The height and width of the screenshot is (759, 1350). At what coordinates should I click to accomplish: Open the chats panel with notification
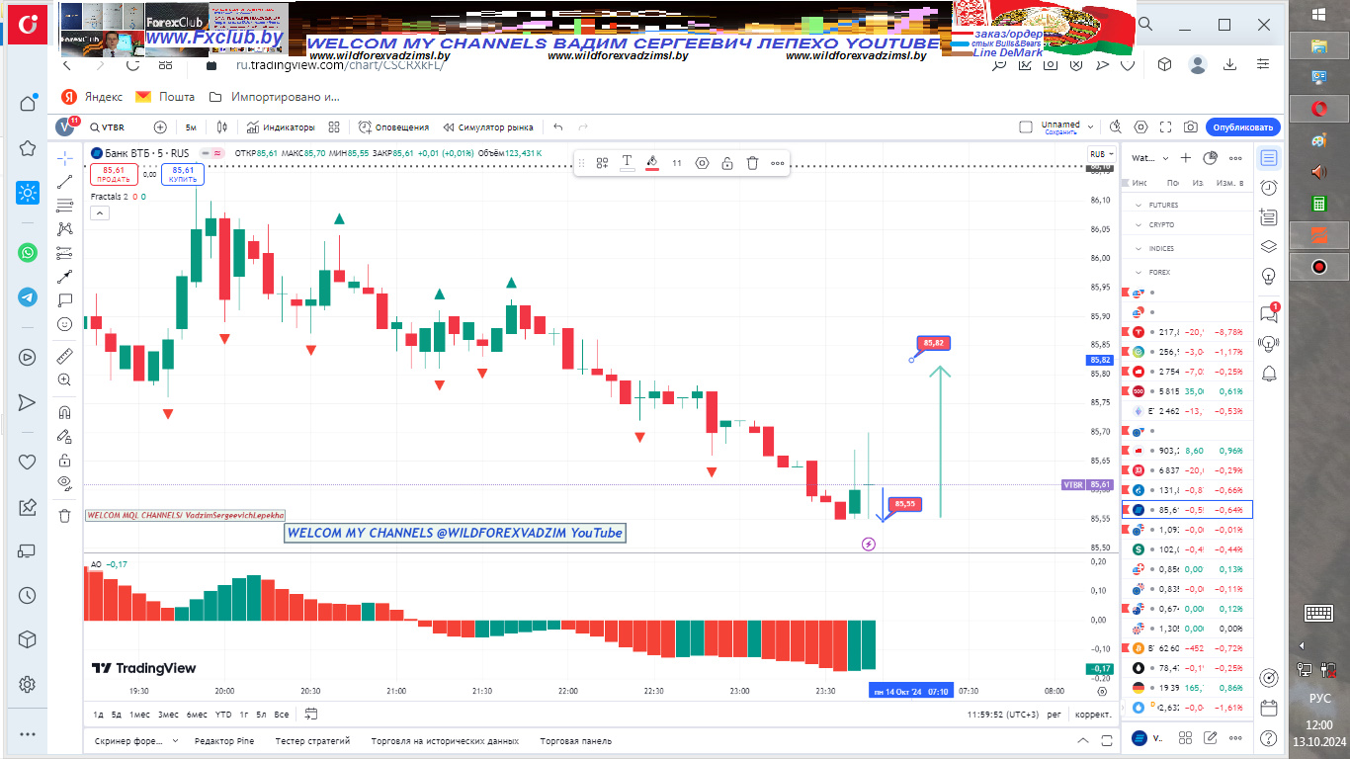click(x=1269, y=314)
